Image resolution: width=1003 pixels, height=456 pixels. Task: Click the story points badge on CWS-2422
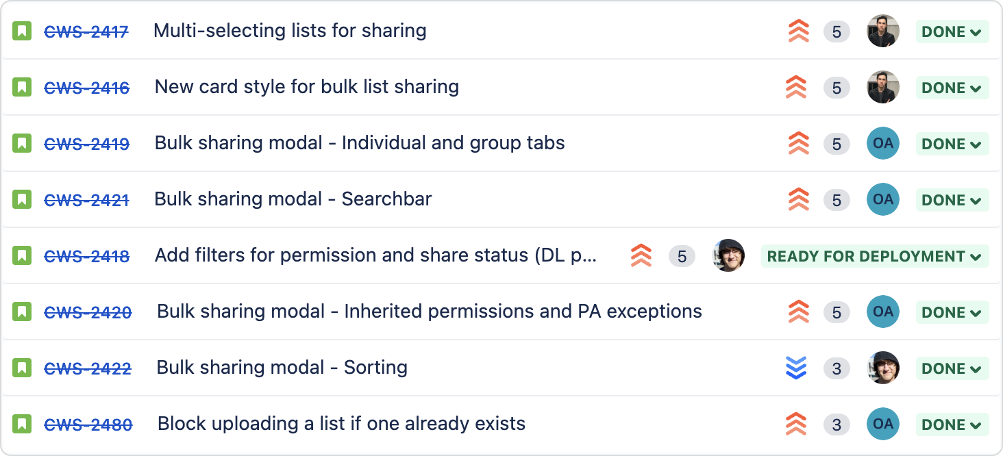coord(837,368)
